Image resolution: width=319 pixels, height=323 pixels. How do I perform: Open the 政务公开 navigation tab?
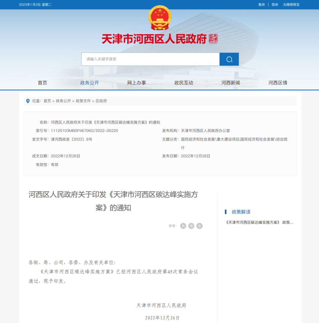coord(89,83)
